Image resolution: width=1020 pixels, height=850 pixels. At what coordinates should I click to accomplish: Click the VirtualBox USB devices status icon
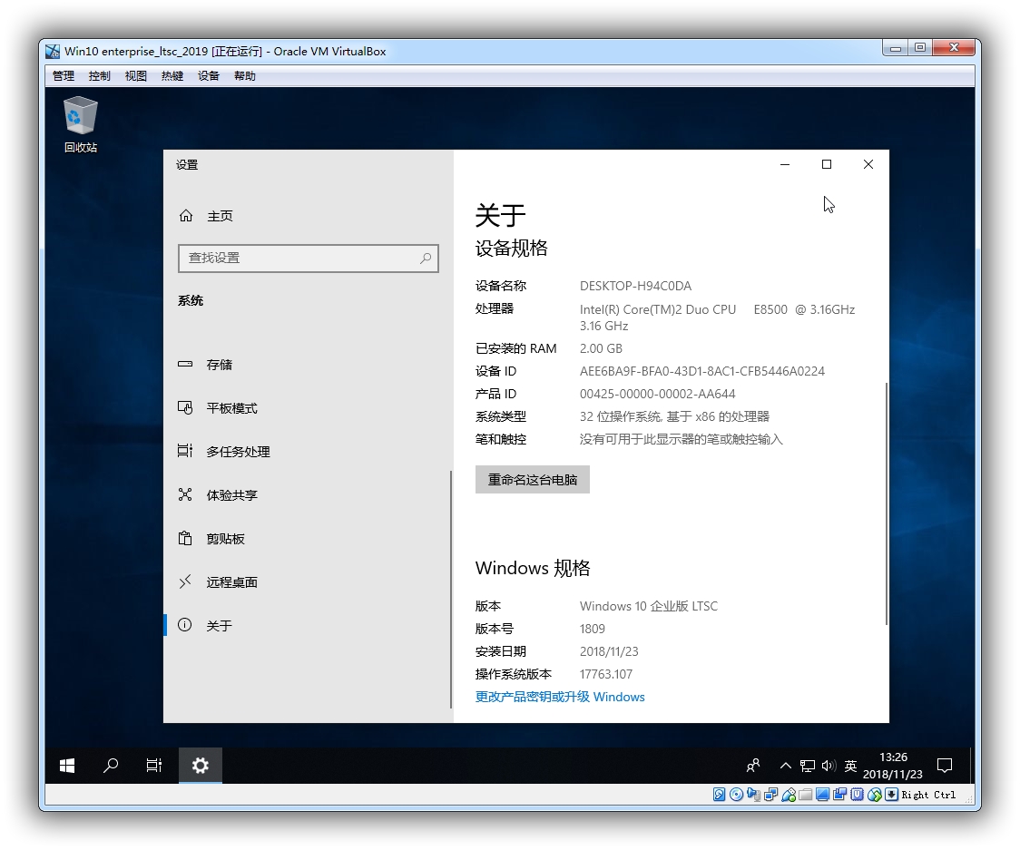pos(789,795)
